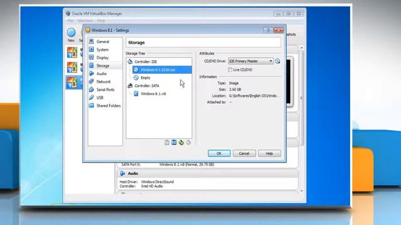Select Controller: SATA in storage tree
This screenshot has height=225, width=401.
coord(147,86)
